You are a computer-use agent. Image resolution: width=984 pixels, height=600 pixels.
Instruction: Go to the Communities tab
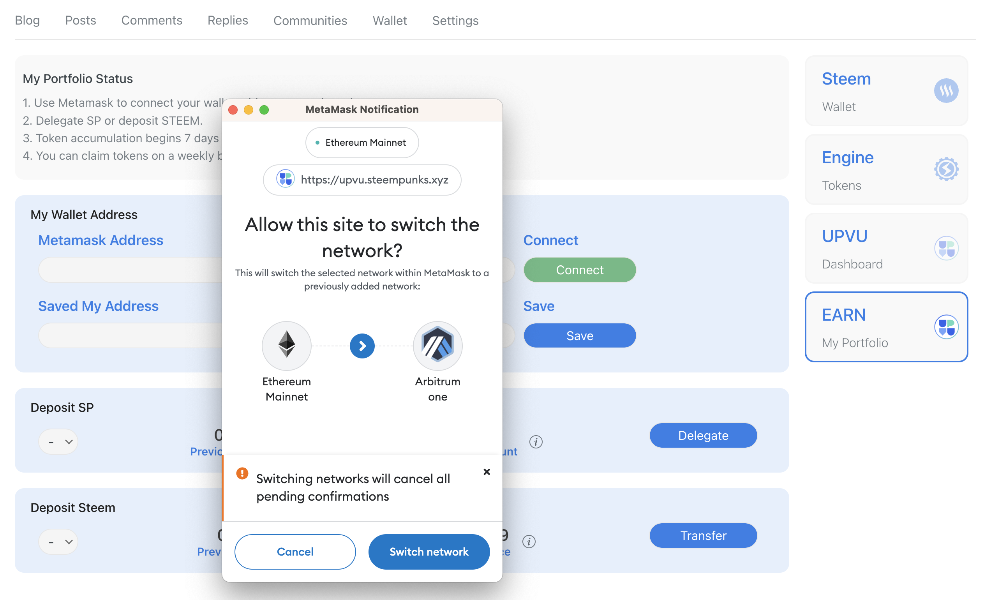[x=310, y=20]
